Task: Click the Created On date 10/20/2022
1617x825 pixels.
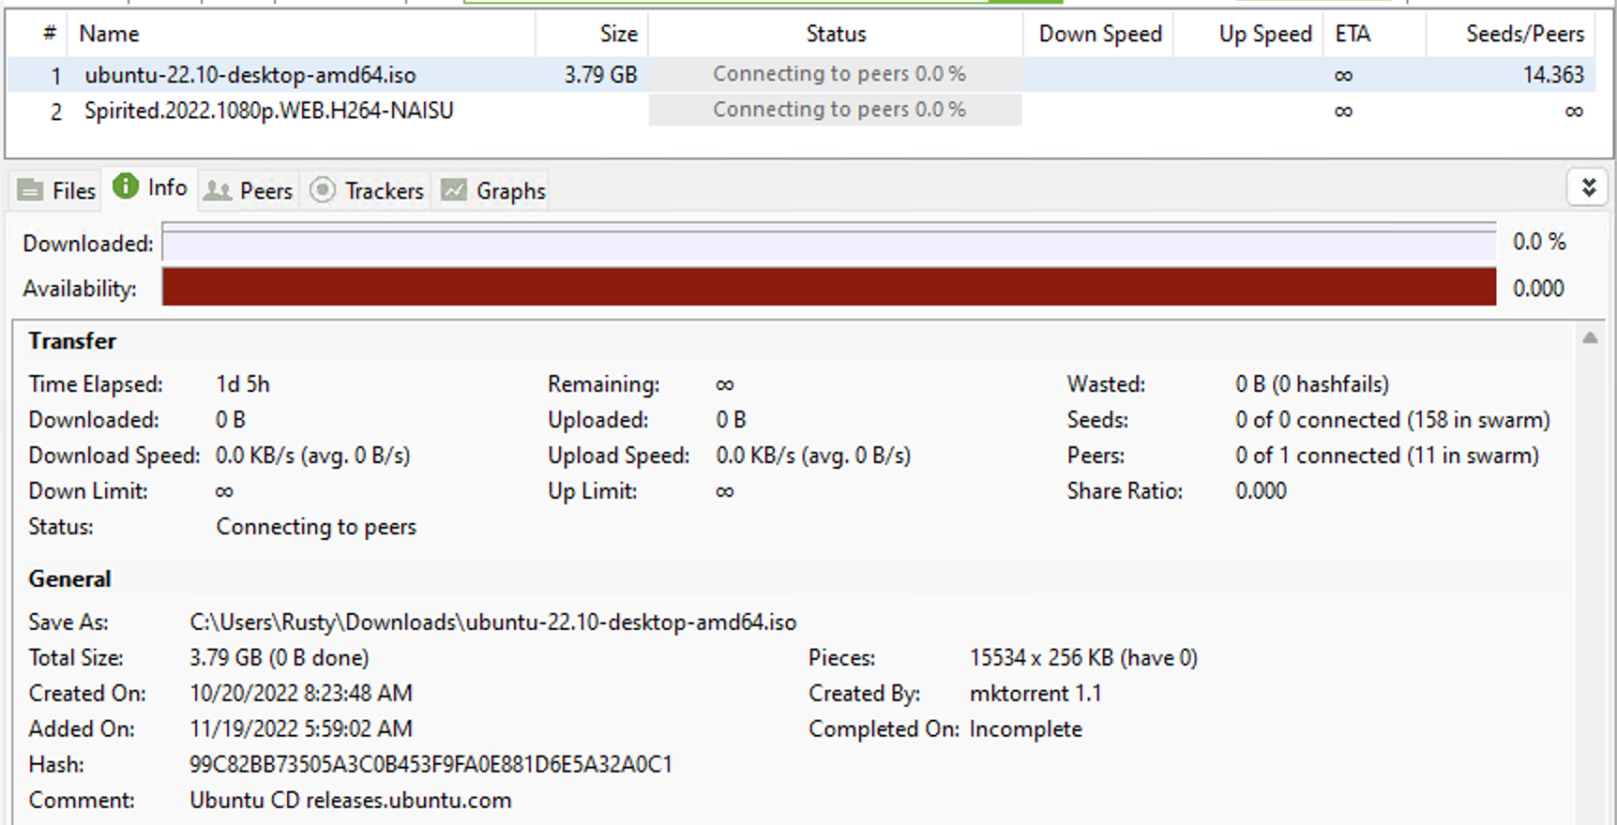Action: coord(301,694)
